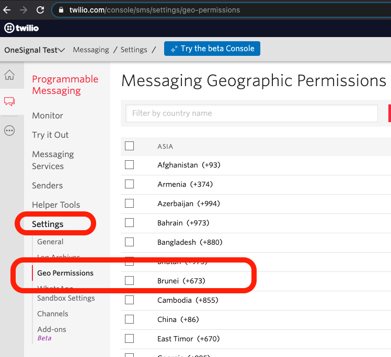Click Afghanistan (+93) country text
This screenshot has width=391, height=357.
[x=189, y=165]
